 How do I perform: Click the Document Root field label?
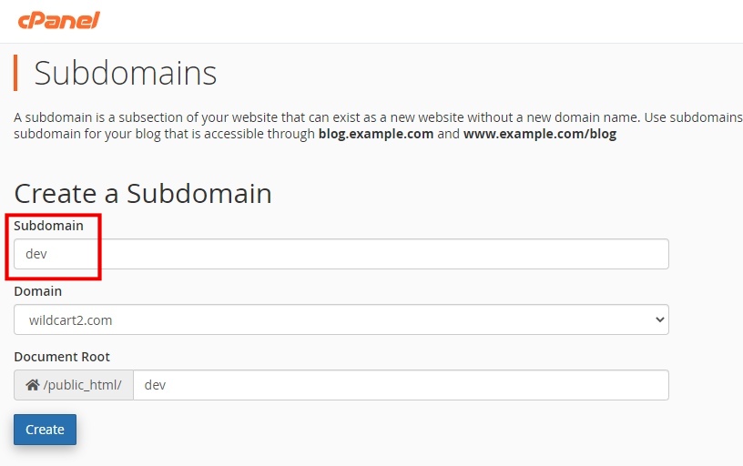(x=62, y=357)
